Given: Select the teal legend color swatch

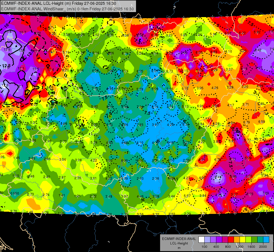Looking at the screenshot, I should tap(260, 240).
